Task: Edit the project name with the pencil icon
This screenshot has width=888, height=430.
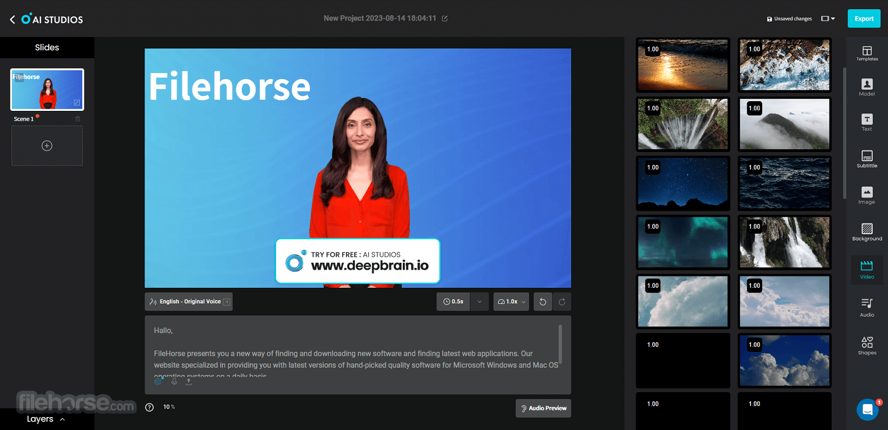Action: 445,18
